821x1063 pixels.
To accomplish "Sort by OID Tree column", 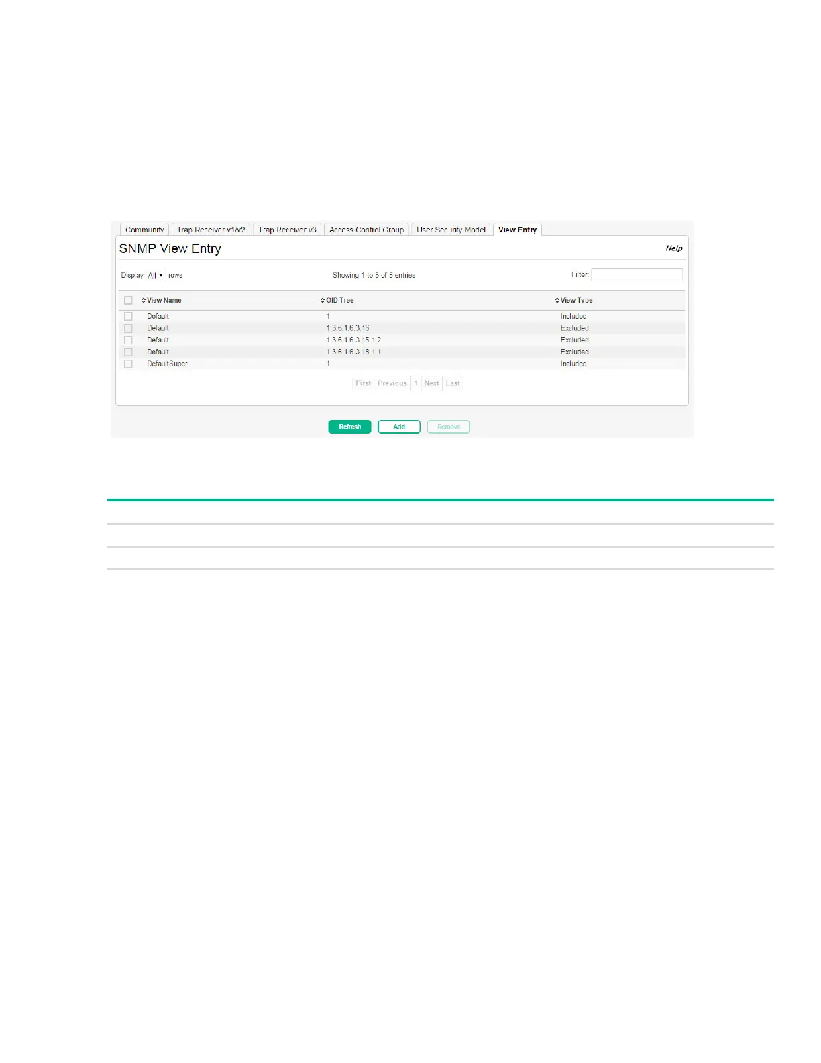I will (337, 301).
